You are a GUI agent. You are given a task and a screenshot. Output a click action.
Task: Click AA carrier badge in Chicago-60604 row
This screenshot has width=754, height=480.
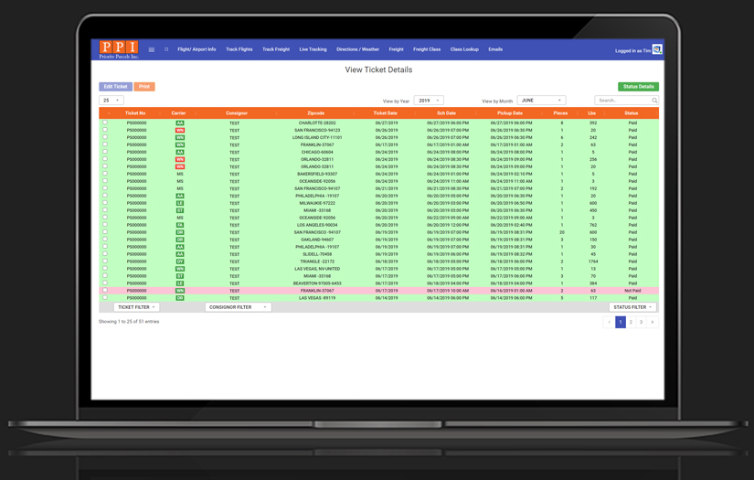pyautogui.click(x=180, y=152)
